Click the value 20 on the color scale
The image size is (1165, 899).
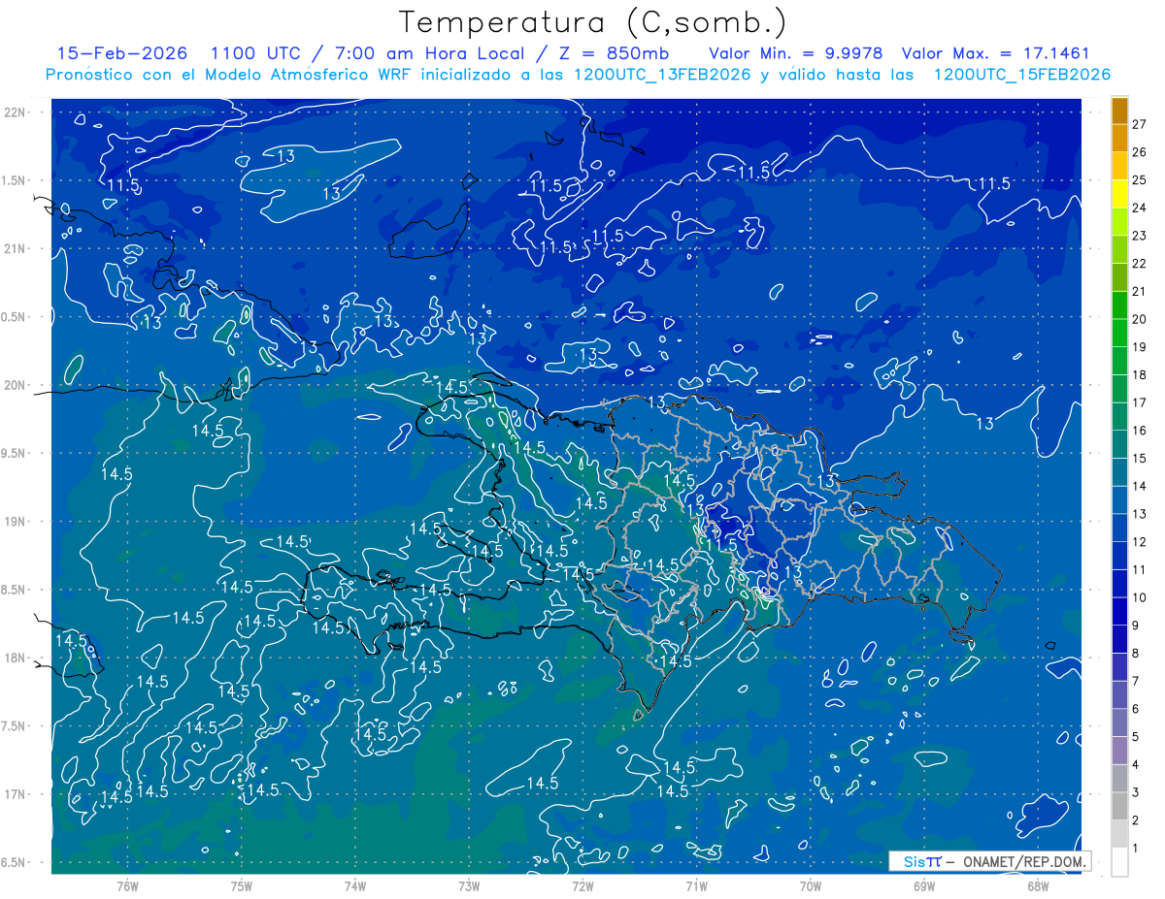point(1140,319)
